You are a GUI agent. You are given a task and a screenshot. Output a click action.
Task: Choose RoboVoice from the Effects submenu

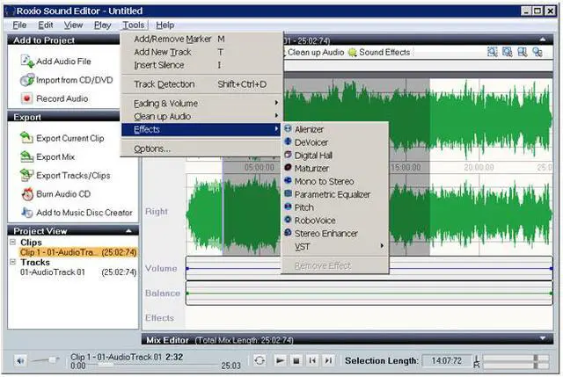pyautogui.click(x=314, y=221)
